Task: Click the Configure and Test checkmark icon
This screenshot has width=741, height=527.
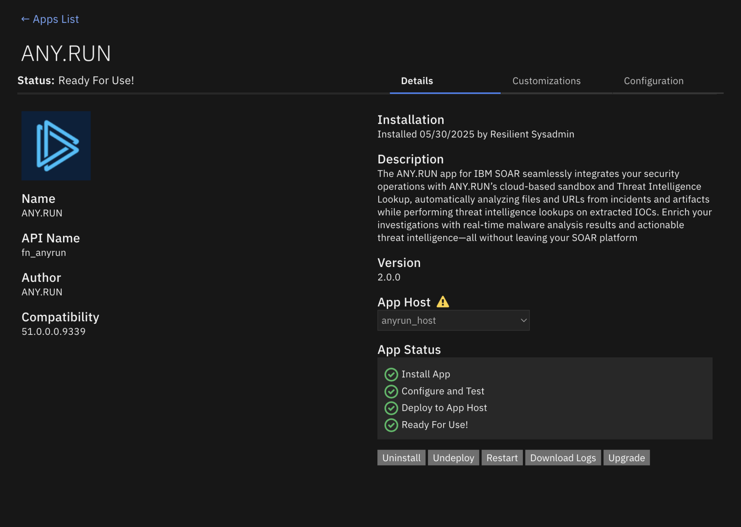Action: [x=391, y=391]
